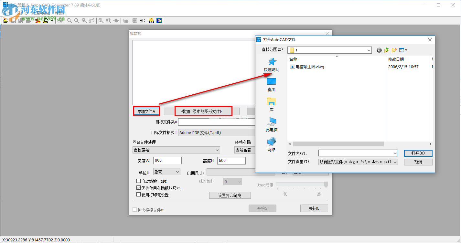Click the 打开(O) button

click(418, 153)
